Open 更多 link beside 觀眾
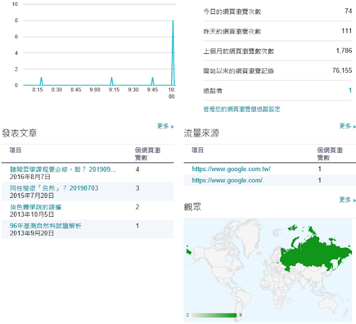The image size is (356, 324). (x=347, y=200)
